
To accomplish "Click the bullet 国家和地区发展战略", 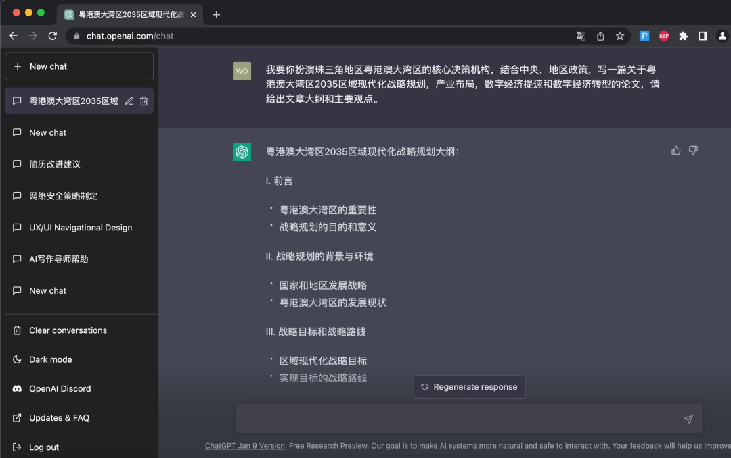I will (x=323, y=285).
